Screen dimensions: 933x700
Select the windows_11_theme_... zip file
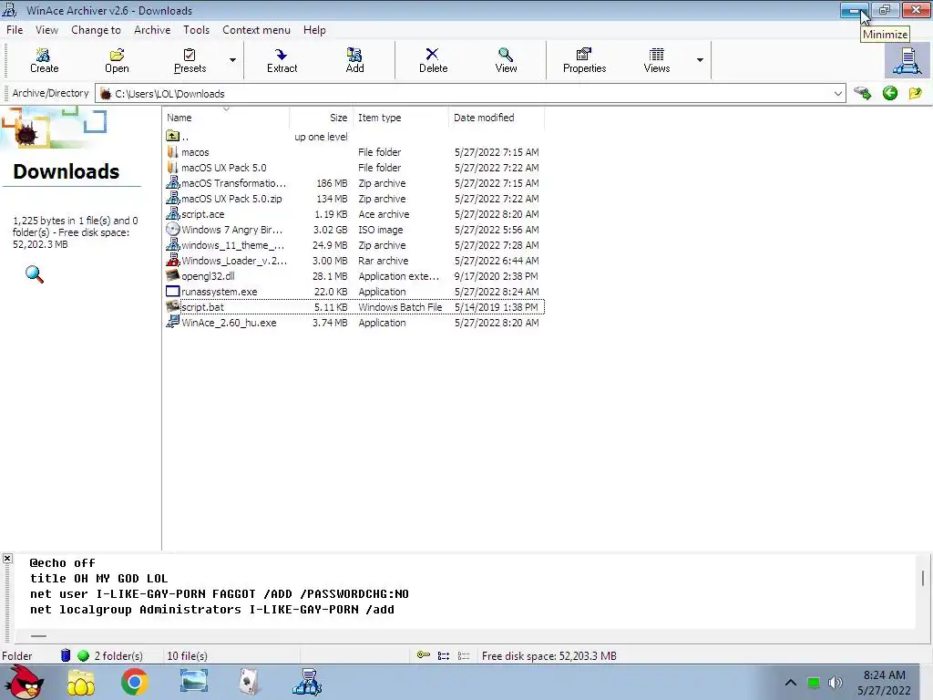[354, 245]
